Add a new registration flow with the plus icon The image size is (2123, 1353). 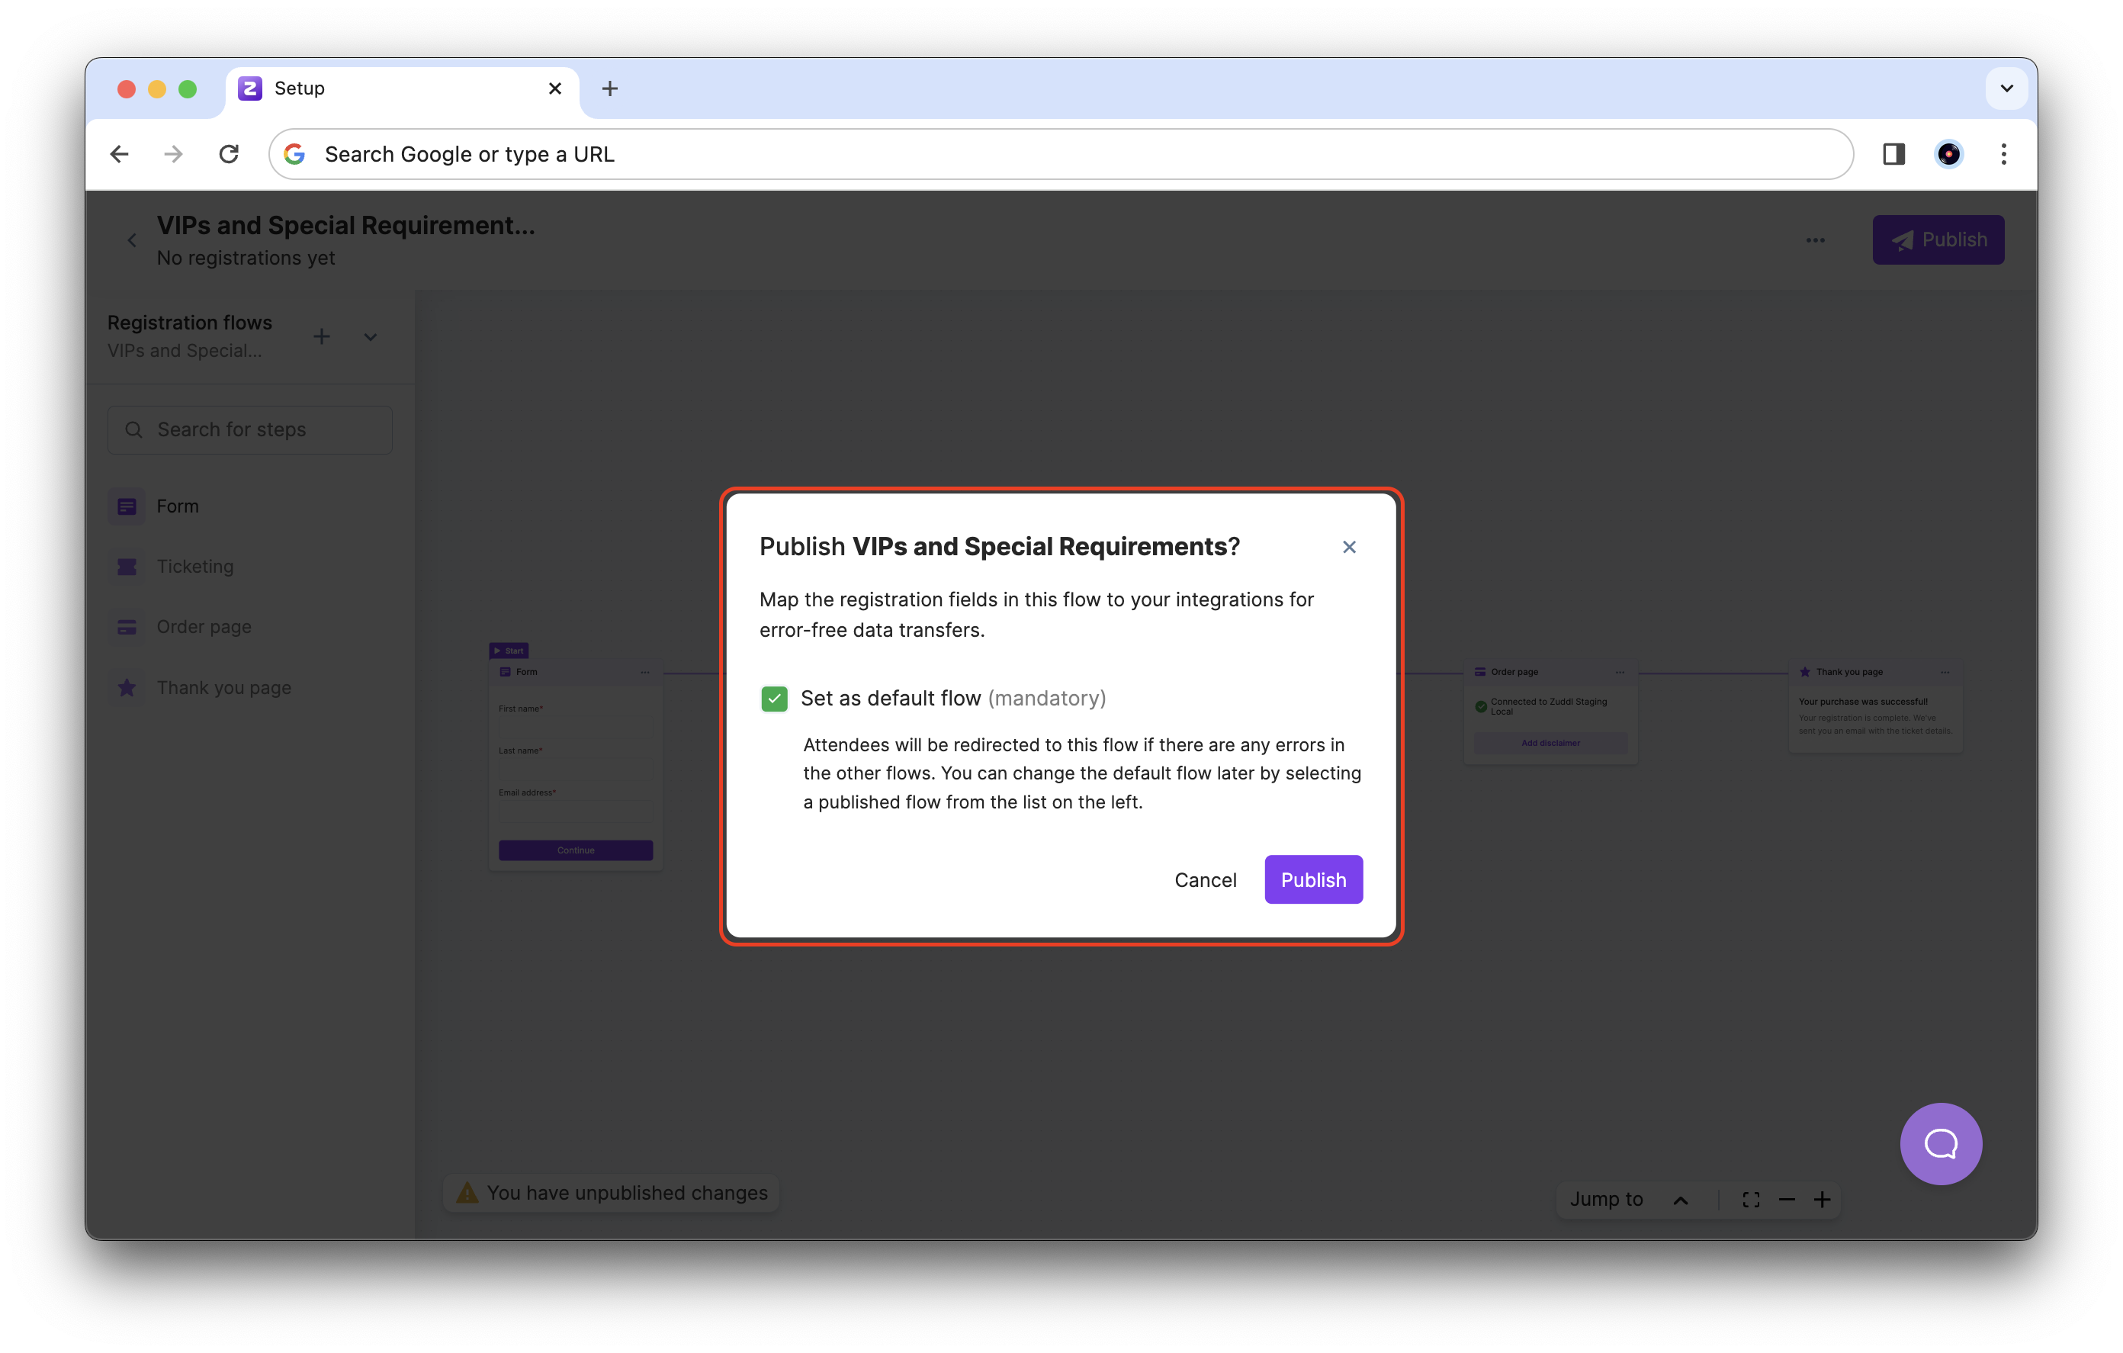[322, 336]
